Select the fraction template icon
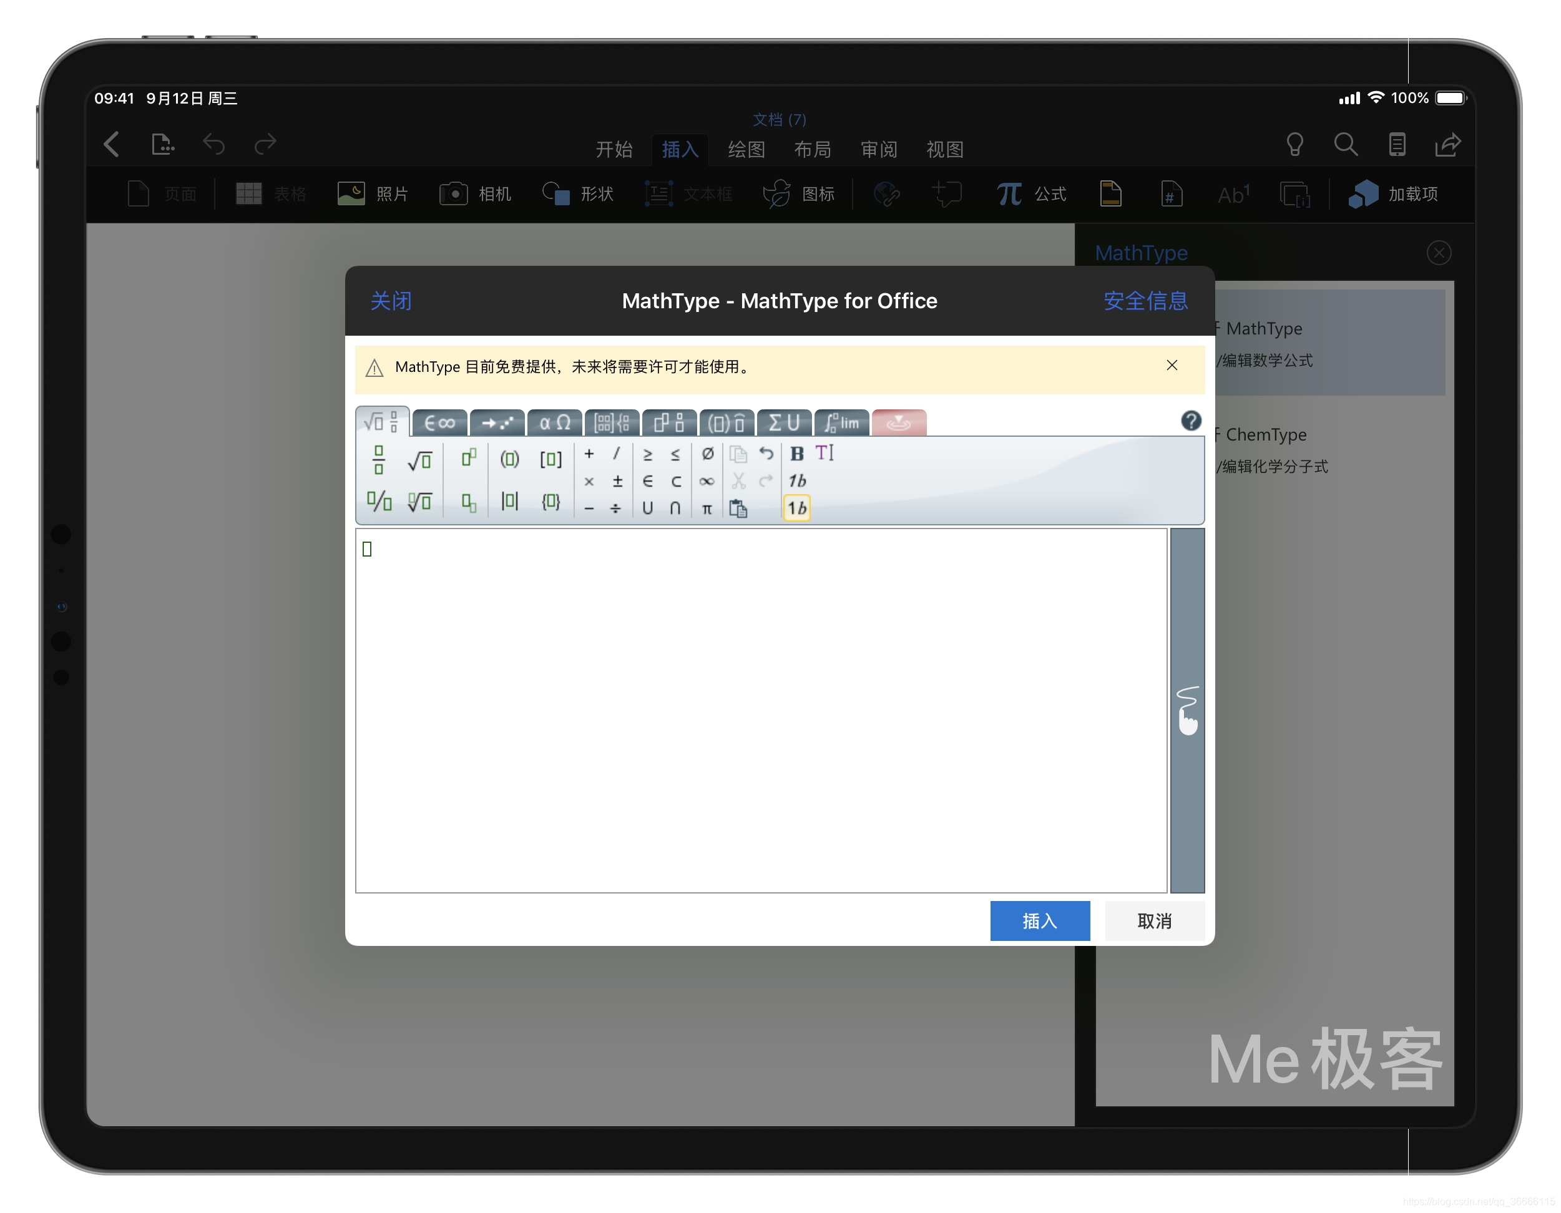1561x1213 pixels. click(379, 459)
